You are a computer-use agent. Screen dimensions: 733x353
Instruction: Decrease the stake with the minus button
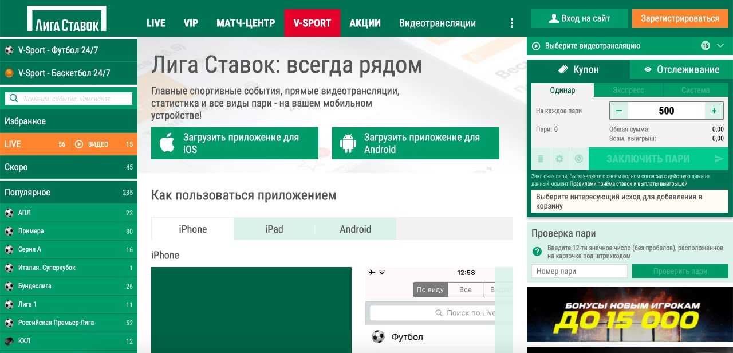coord(619,111)
